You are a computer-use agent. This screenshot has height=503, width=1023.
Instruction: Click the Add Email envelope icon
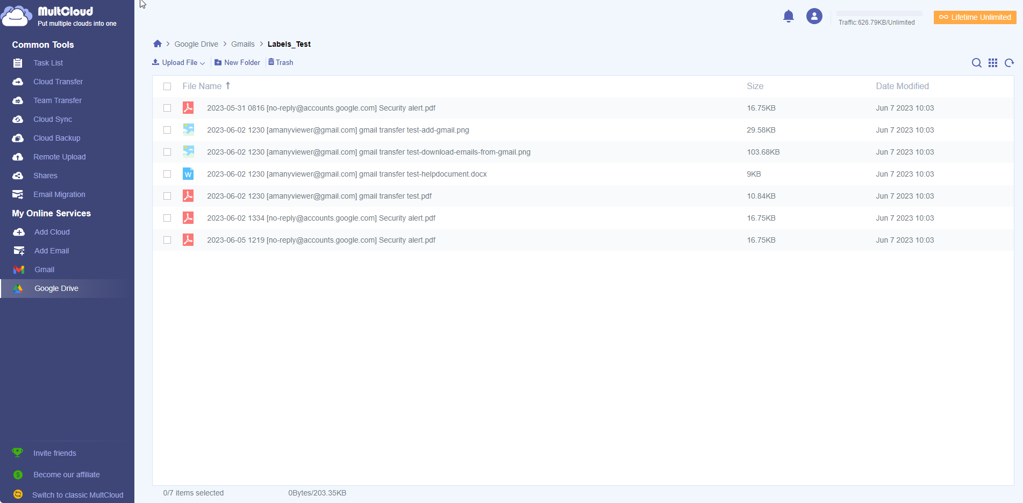19,251
